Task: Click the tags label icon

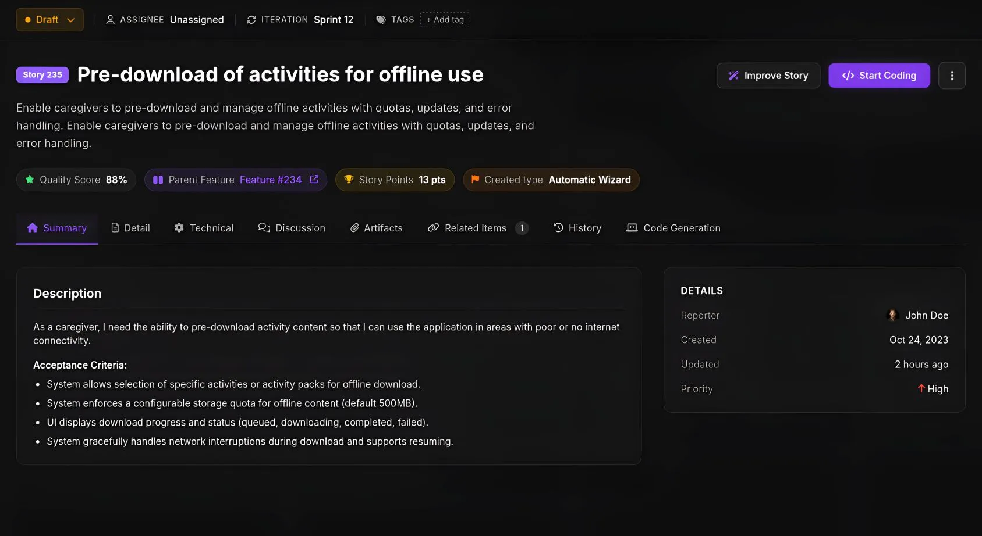Action: pyautogui.click(x=381, y=20)
